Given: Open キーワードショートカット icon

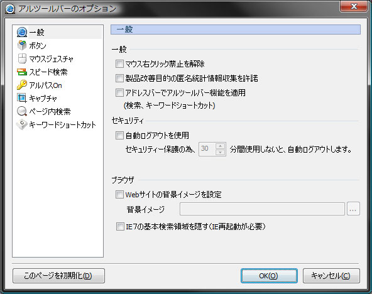Looking at the screenshot, I should (x=22, y=124).
